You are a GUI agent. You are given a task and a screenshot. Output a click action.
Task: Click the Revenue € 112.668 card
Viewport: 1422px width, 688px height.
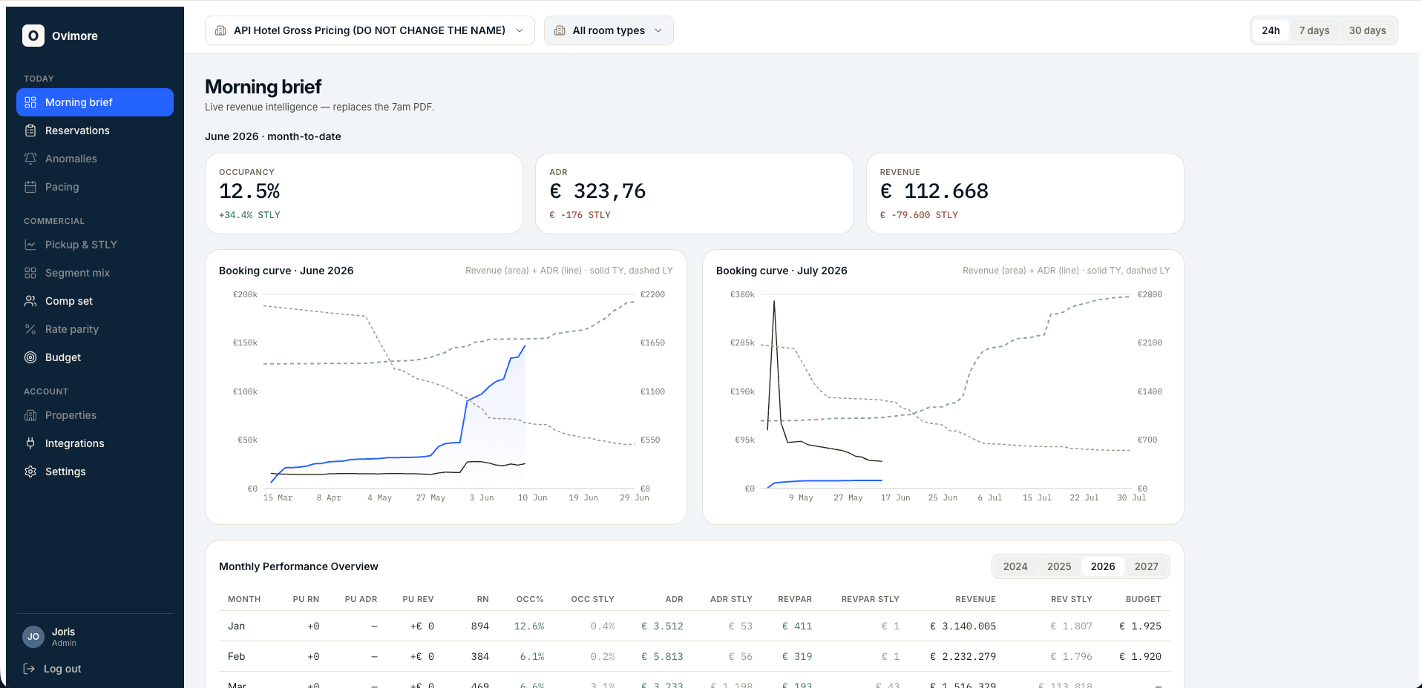(1025, 193)
